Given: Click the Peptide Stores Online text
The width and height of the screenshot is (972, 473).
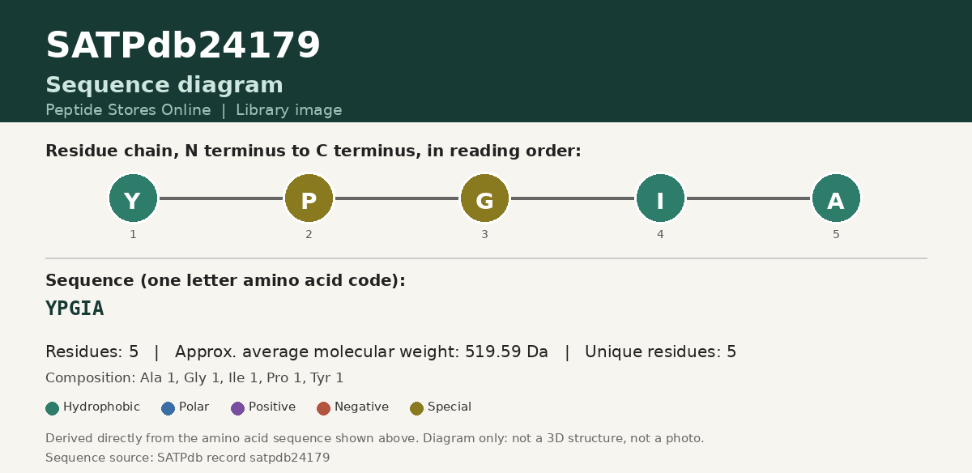Looking at the screenshot, I should [x=128, y=110].
